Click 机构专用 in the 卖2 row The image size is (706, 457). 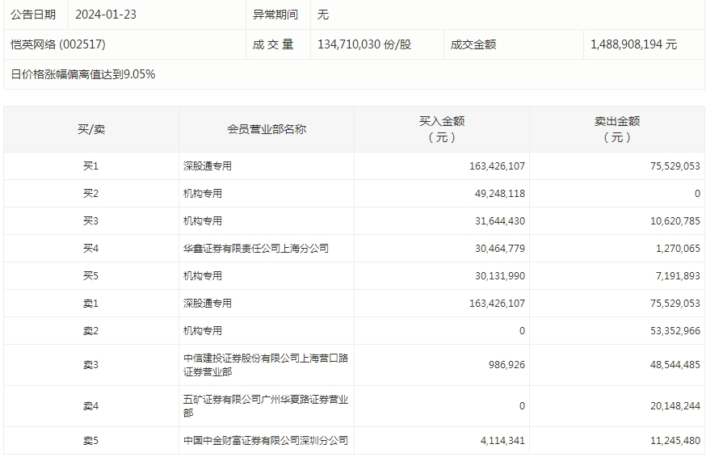[203, 331]
